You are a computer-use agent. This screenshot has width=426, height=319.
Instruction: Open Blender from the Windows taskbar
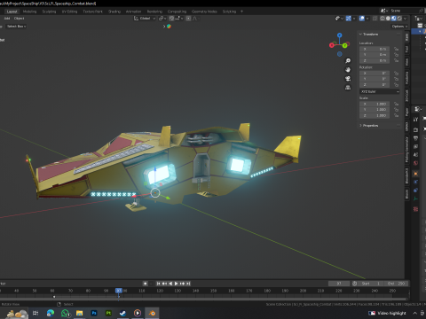152,313
